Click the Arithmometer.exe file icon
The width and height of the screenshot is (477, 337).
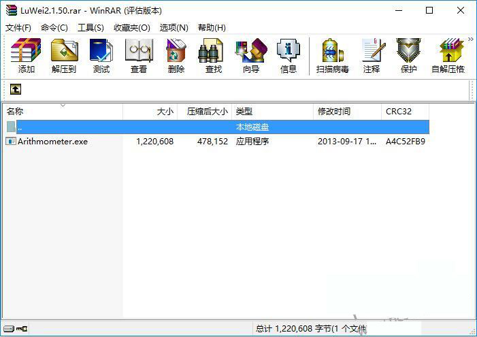11,141
